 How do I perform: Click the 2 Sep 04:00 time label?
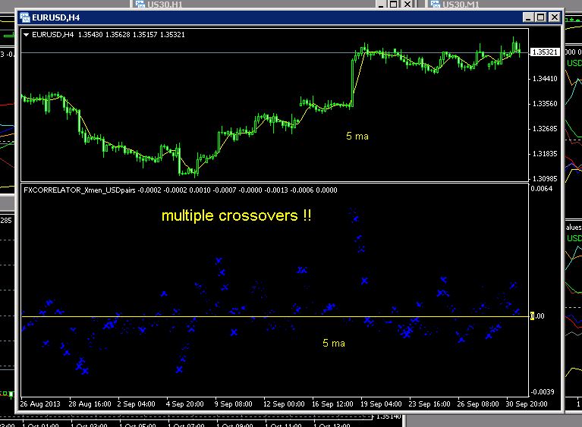click(137, 404)
